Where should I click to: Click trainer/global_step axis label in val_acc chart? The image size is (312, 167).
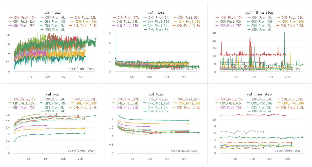click(x=80, y=151)
